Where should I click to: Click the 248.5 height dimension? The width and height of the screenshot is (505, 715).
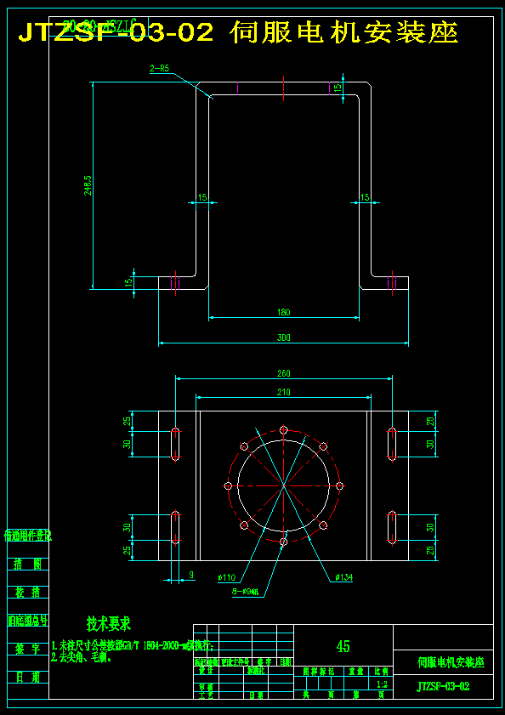[x=88, y=185]
